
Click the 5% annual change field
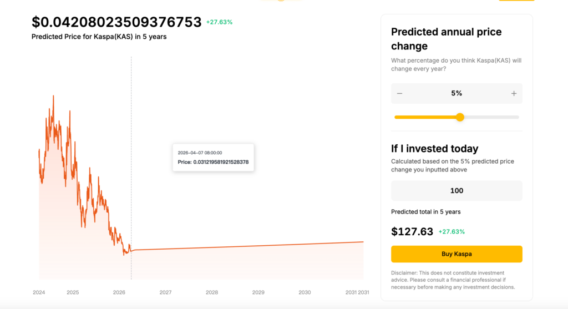[x=457, y=94]
